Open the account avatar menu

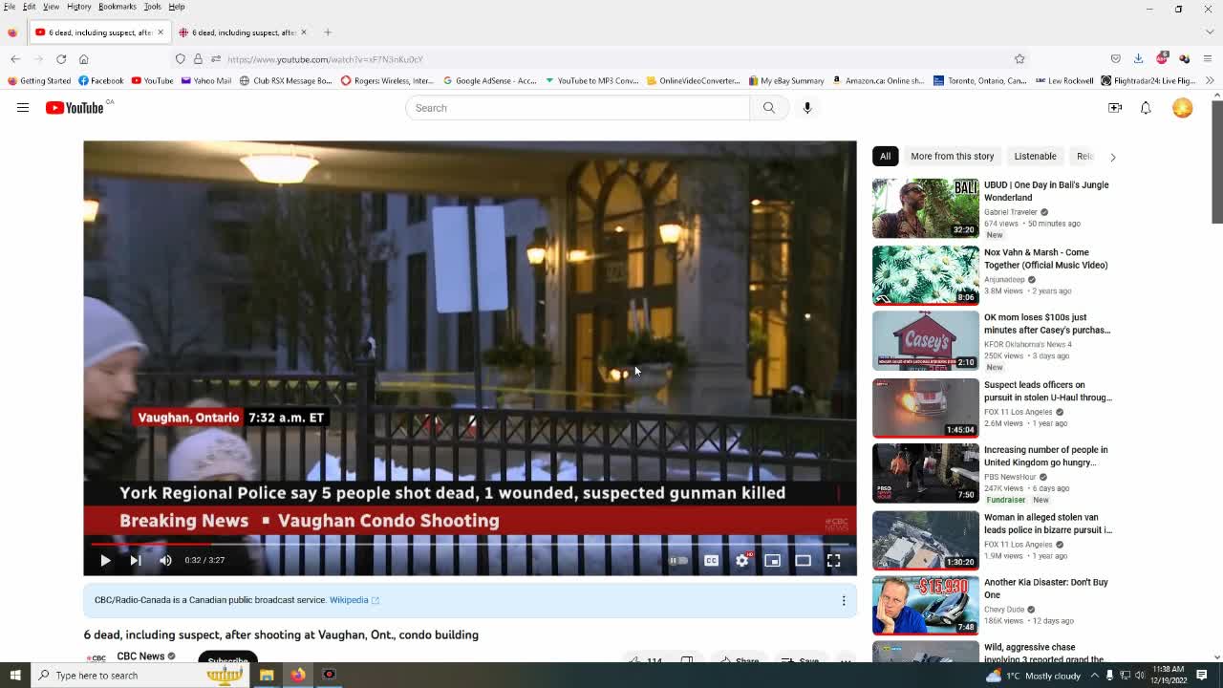click(1183, 108)
